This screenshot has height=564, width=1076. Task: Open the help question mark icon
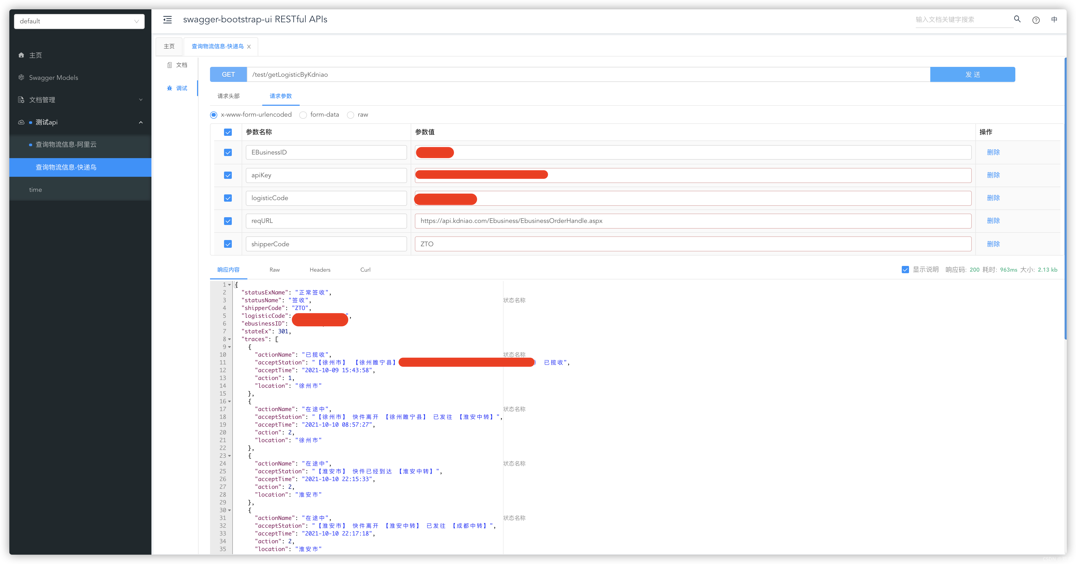(x=1036, y=20)
